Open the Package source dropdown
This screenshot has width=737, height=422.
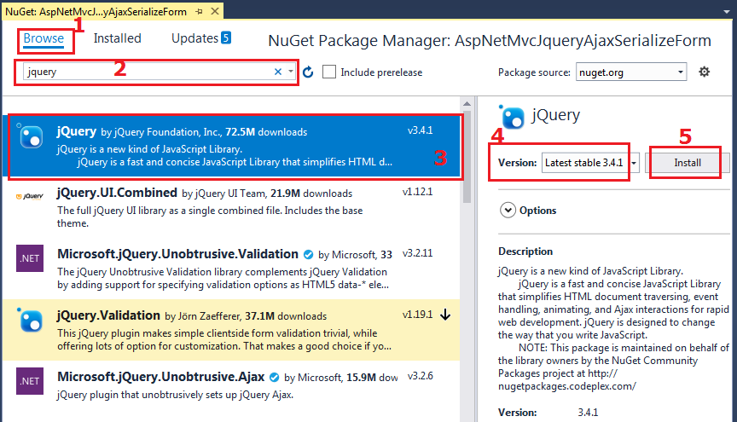point(631,72)
